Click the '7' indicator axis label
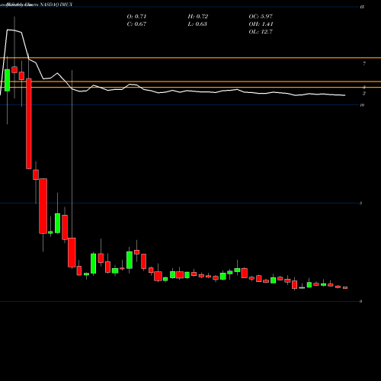The height and width of the screenshot is (381, 381). (364, 63)
